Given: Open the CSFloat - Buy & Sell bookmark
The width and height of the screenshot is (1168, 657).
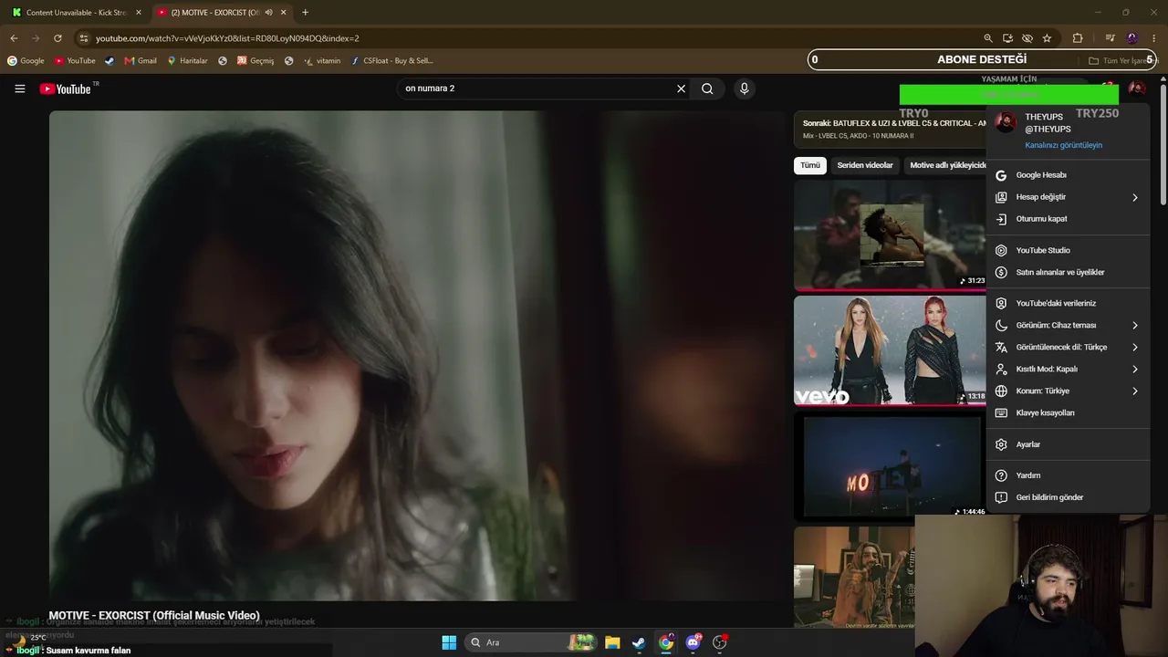Looking at the screenshot, I should coord(391,61).
